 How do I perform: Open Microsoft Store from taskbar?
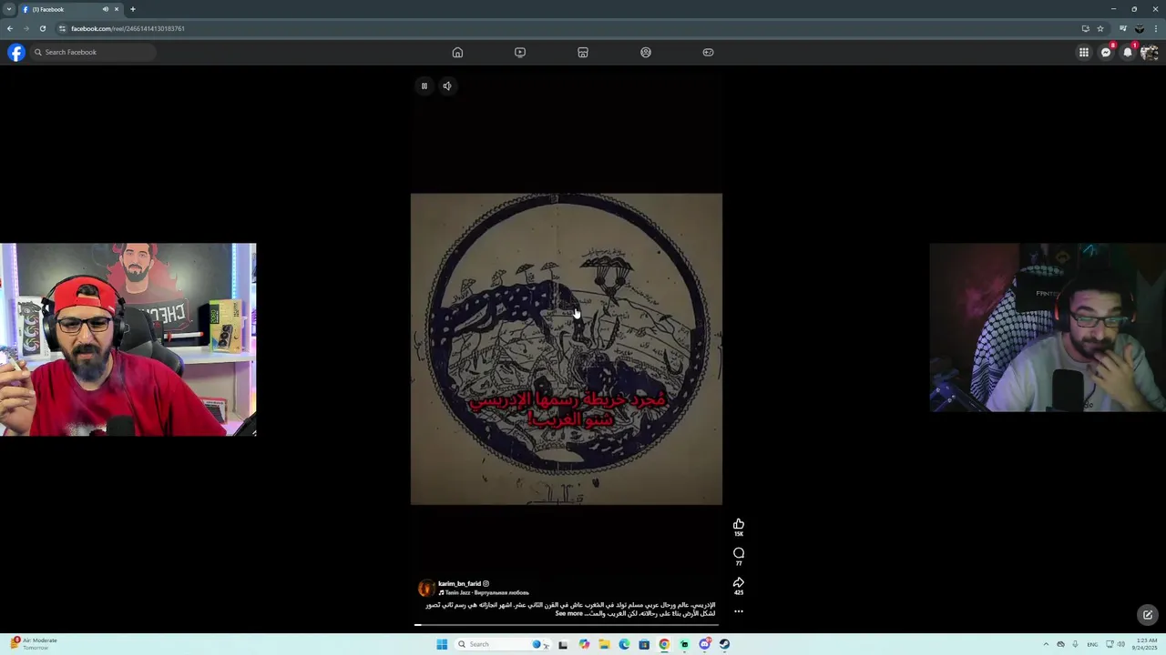644,644
